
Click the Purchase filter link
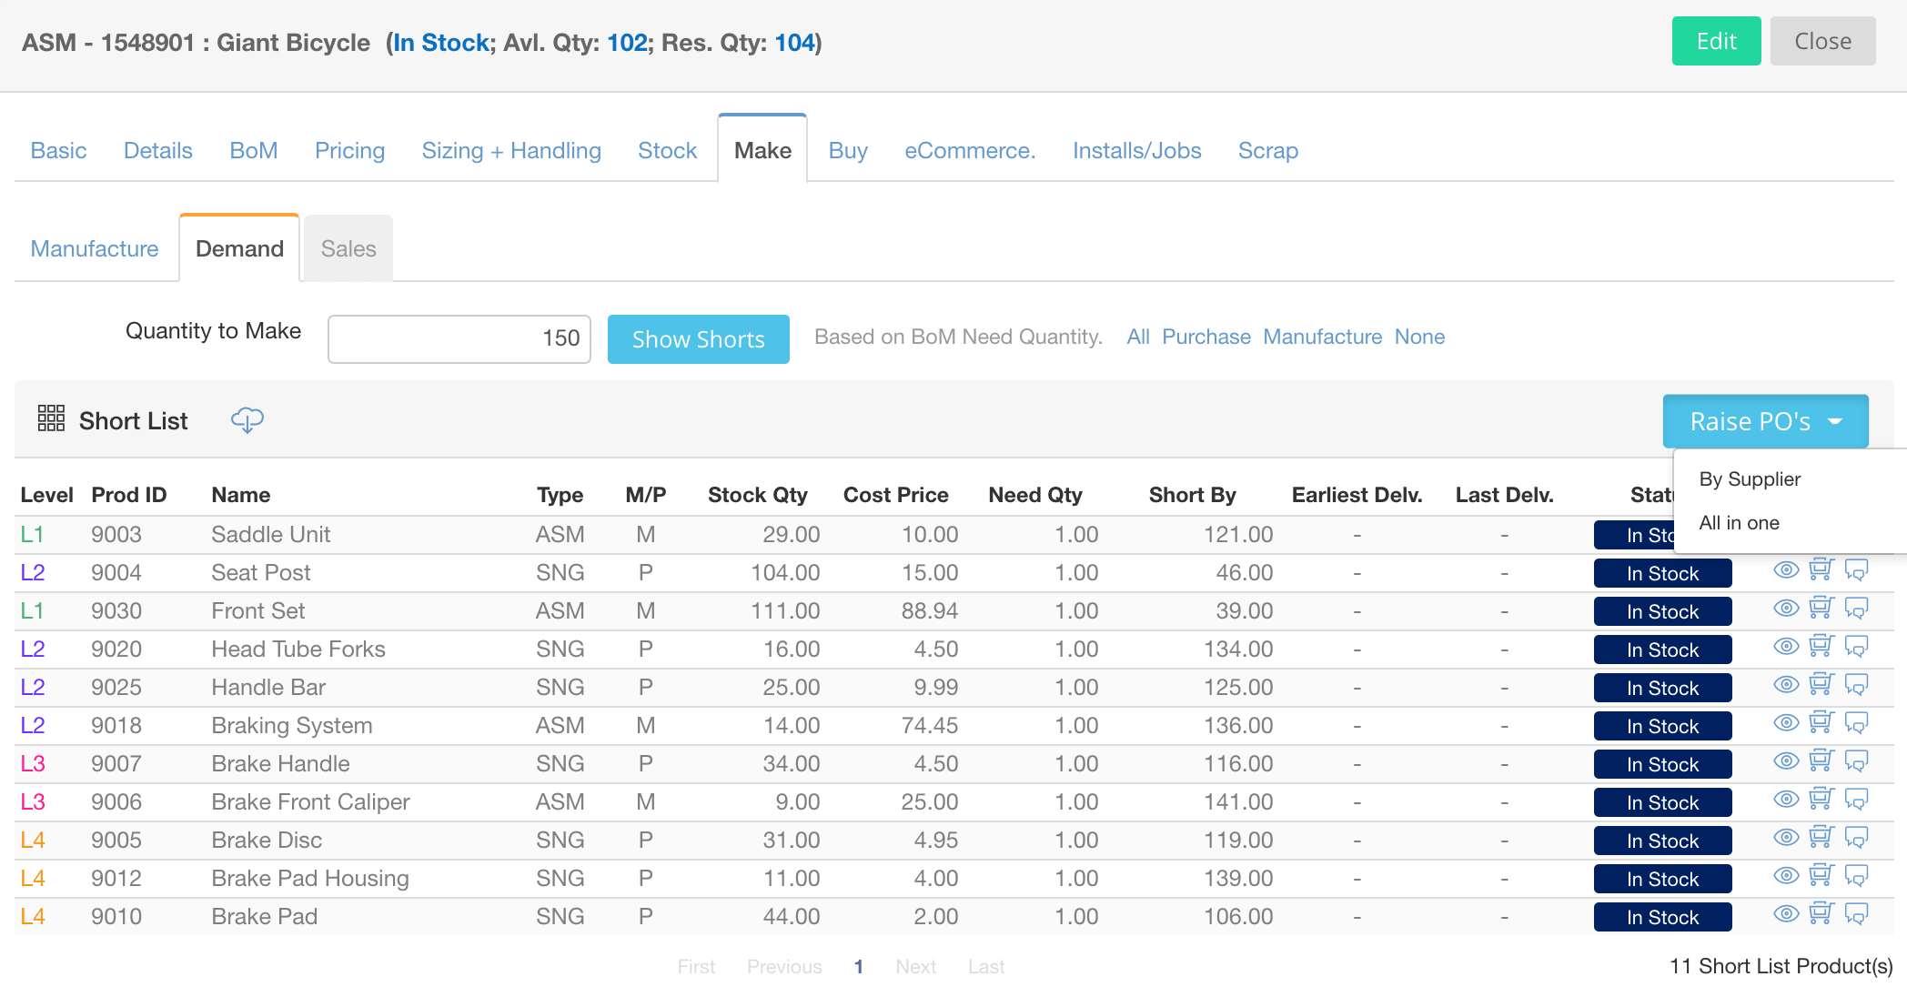1206,337
